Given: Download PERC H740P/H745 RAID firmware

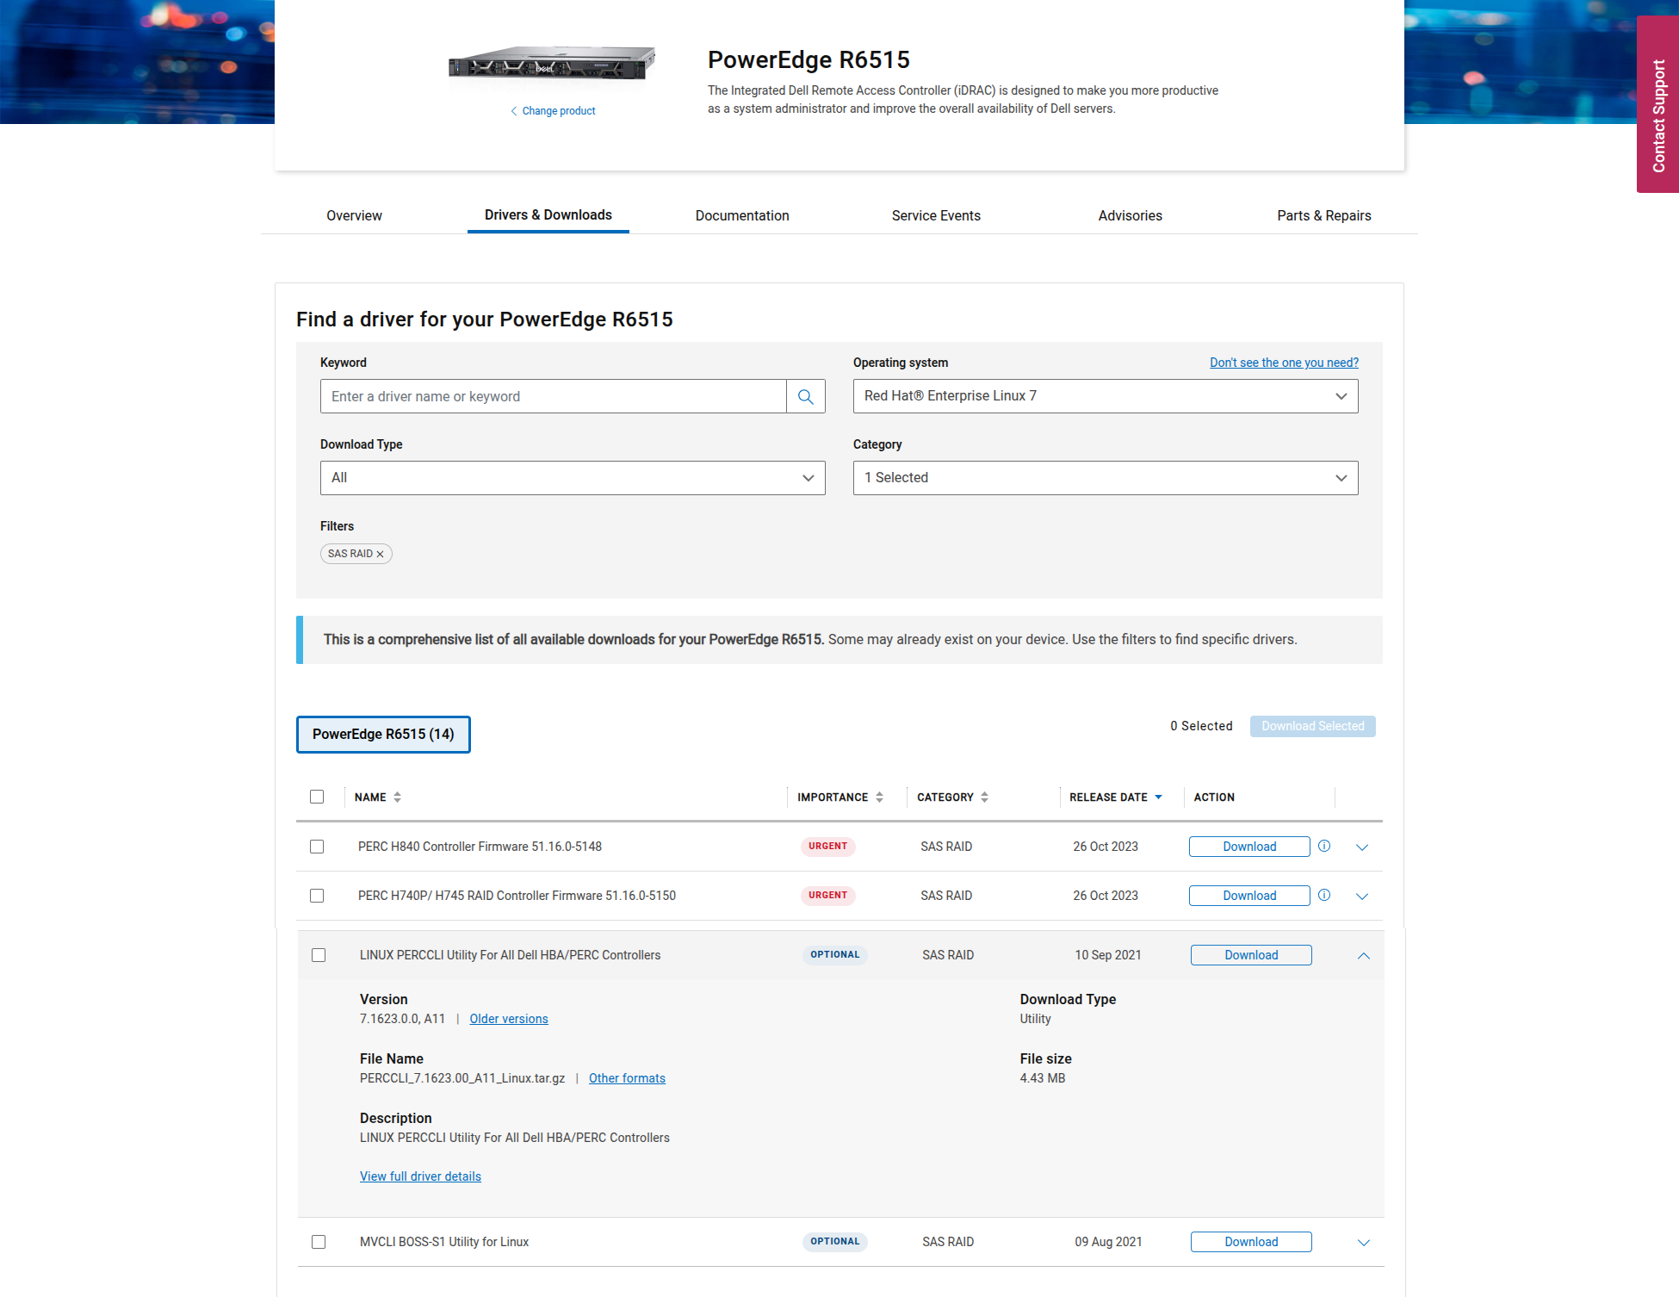Looking at the screenshot, I should pos(1249,896).
